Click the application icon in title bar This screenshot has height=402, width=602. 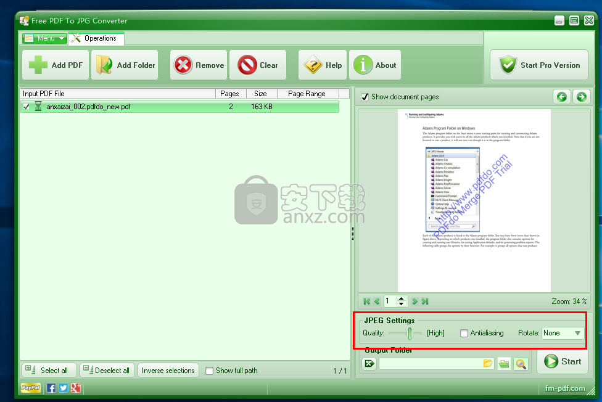tap(24, 21)
